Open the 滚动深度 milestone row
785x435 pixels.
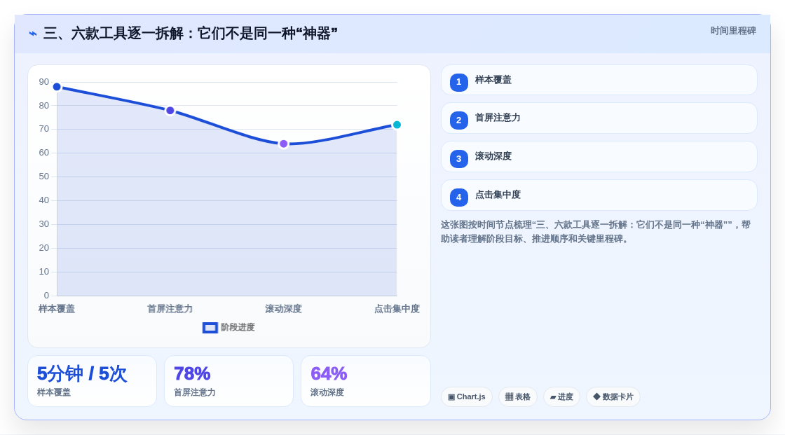pos(599,157)
